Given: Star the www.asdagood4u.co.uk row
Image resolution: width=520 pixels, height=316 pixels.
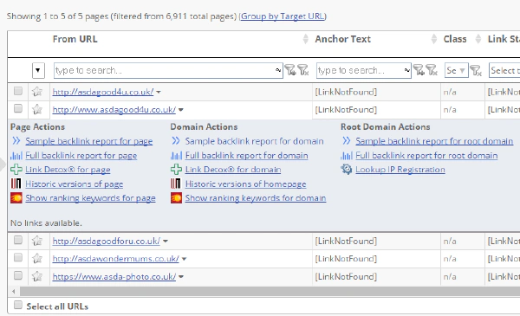Looking at the screenshot, I should coord(37,109).
